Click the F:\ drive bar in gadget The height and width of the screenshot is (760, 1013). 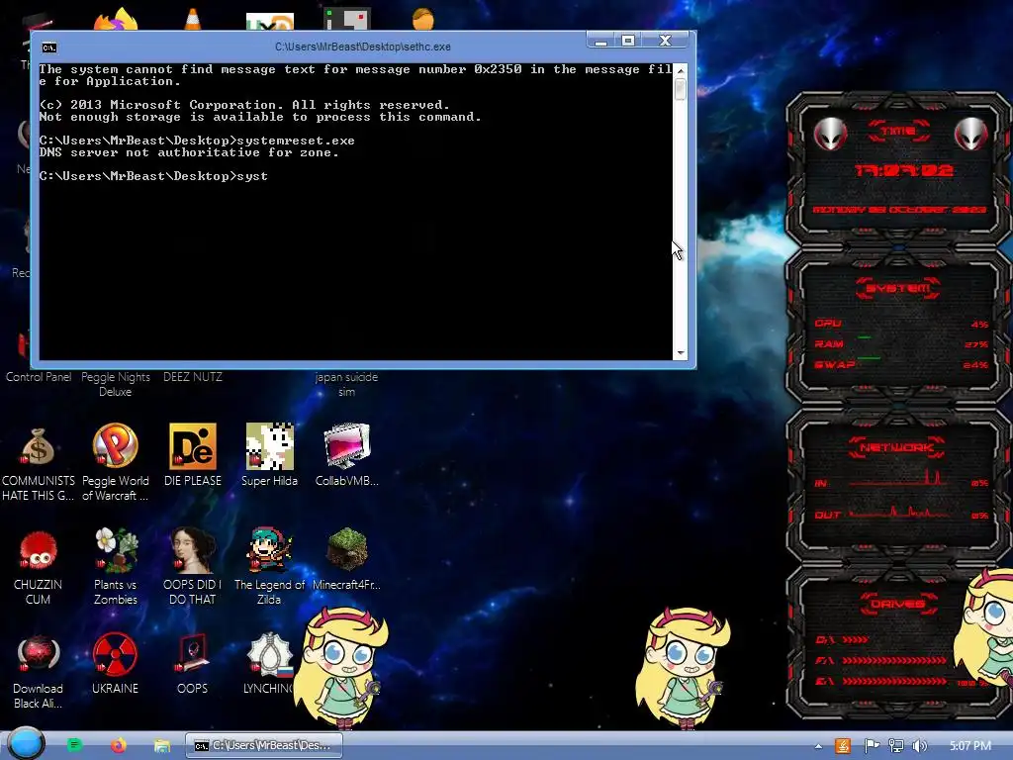pyautogui.click(x=881, y=660)
